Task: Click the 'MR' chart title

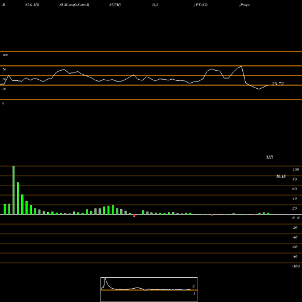Action: pos(269,157)
